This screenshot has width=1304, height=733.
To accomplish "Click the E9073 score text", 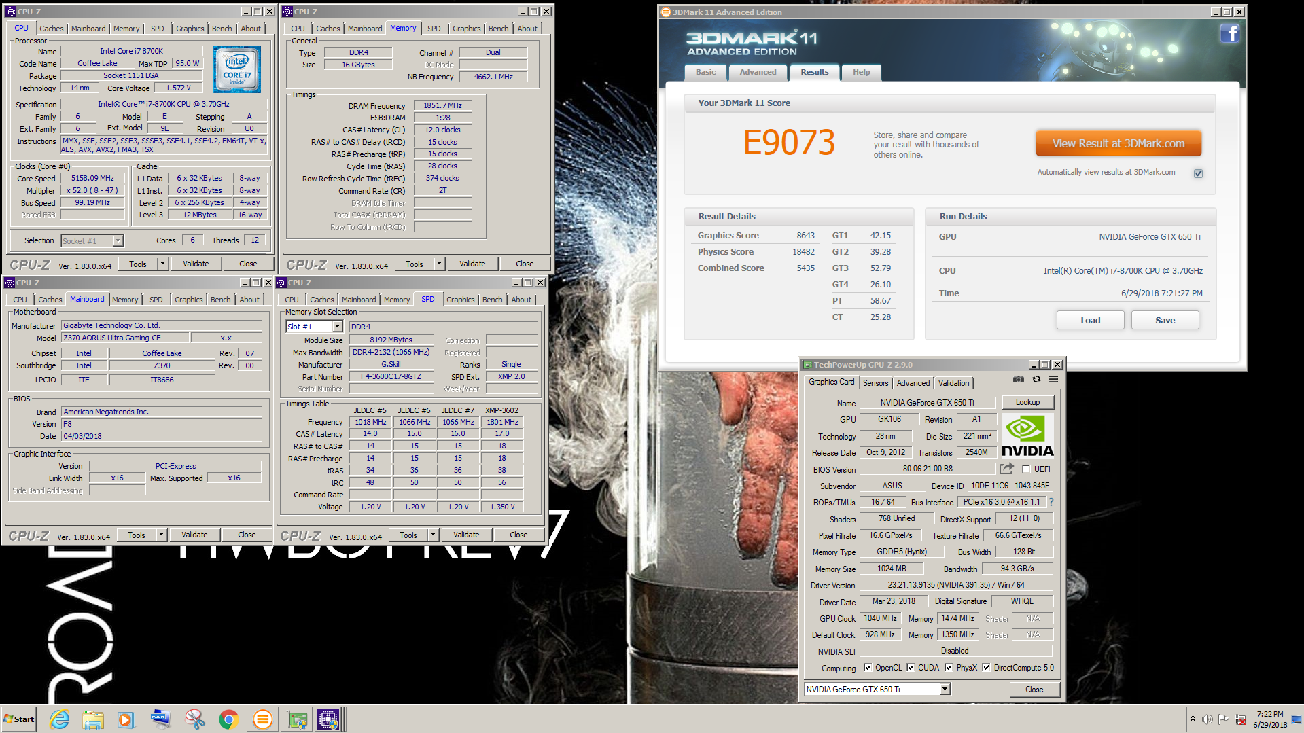I will pos(788,142).
